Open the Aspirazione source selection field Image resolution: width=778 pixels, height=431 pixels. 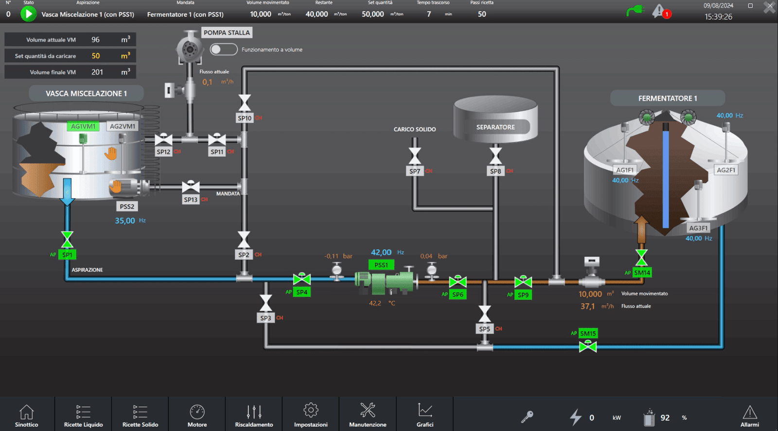click(88, 15)
